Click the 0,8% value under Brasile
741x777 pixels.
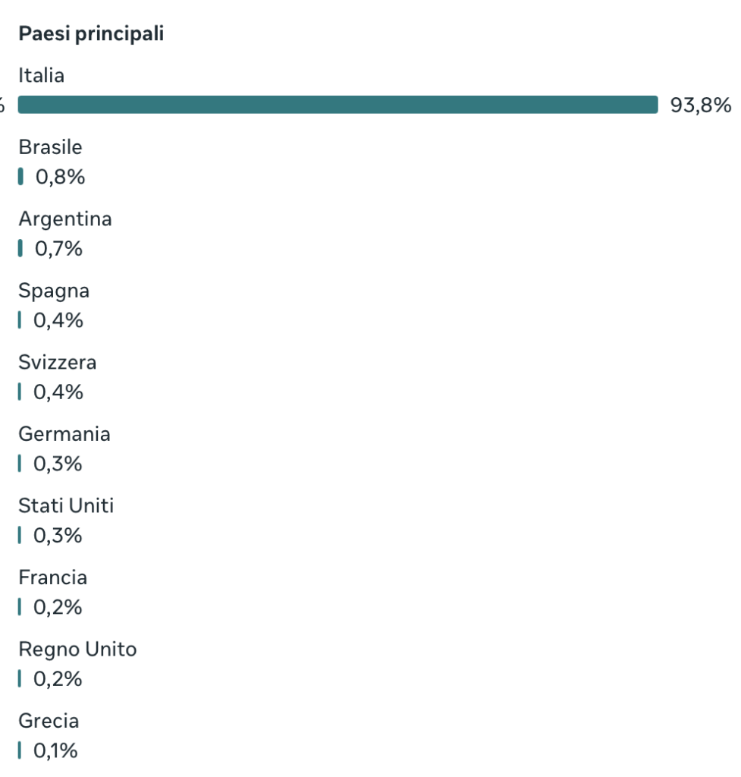click(x=60, y=178)
